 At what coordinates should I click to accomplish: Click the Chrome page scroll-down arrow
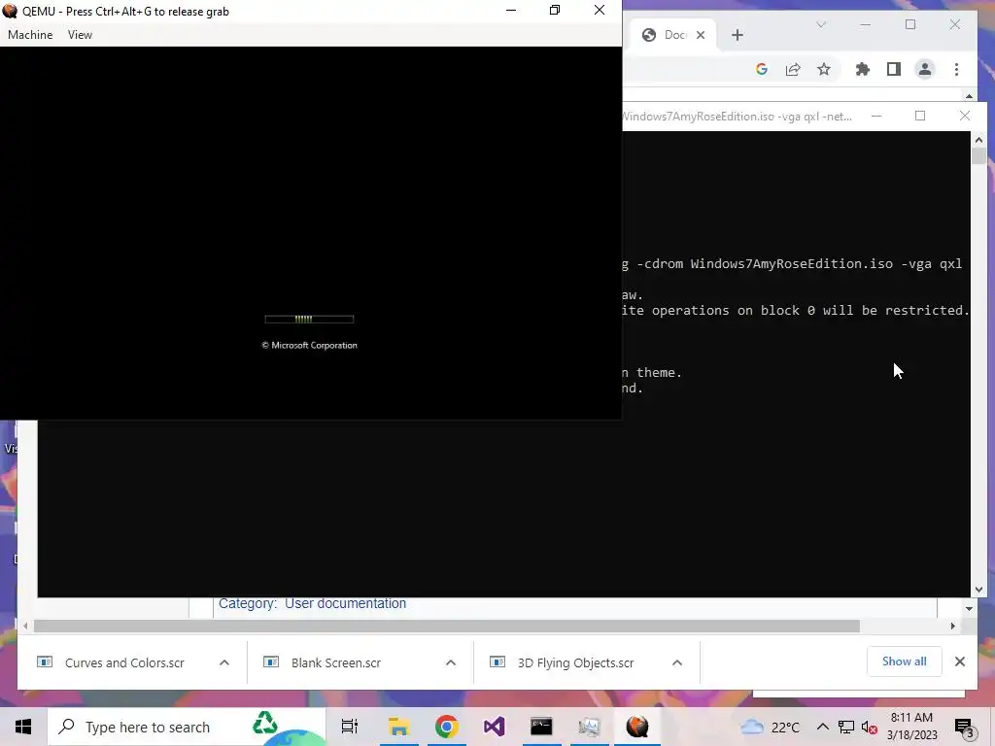point(969,609)
